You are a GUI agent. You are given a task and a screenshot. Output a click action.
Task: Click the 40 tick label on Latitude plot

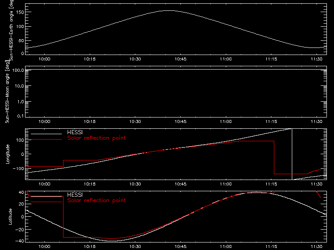click(x=21, y=192)
